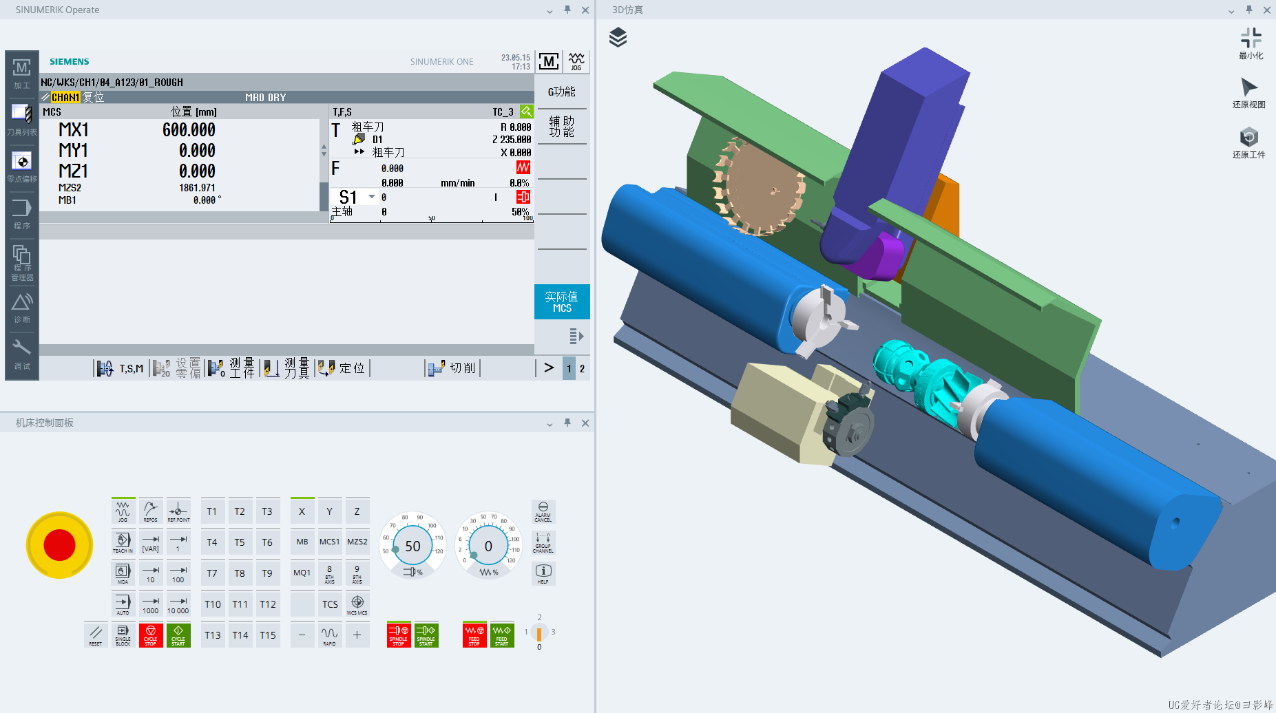Click the T,S,M softkey
This screenshot has width=1276, height=713.
pos(121,369)
